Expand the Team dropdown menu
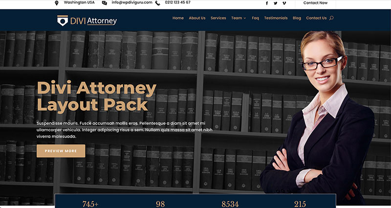Screen dimensions: 391x208 point(239,18)
